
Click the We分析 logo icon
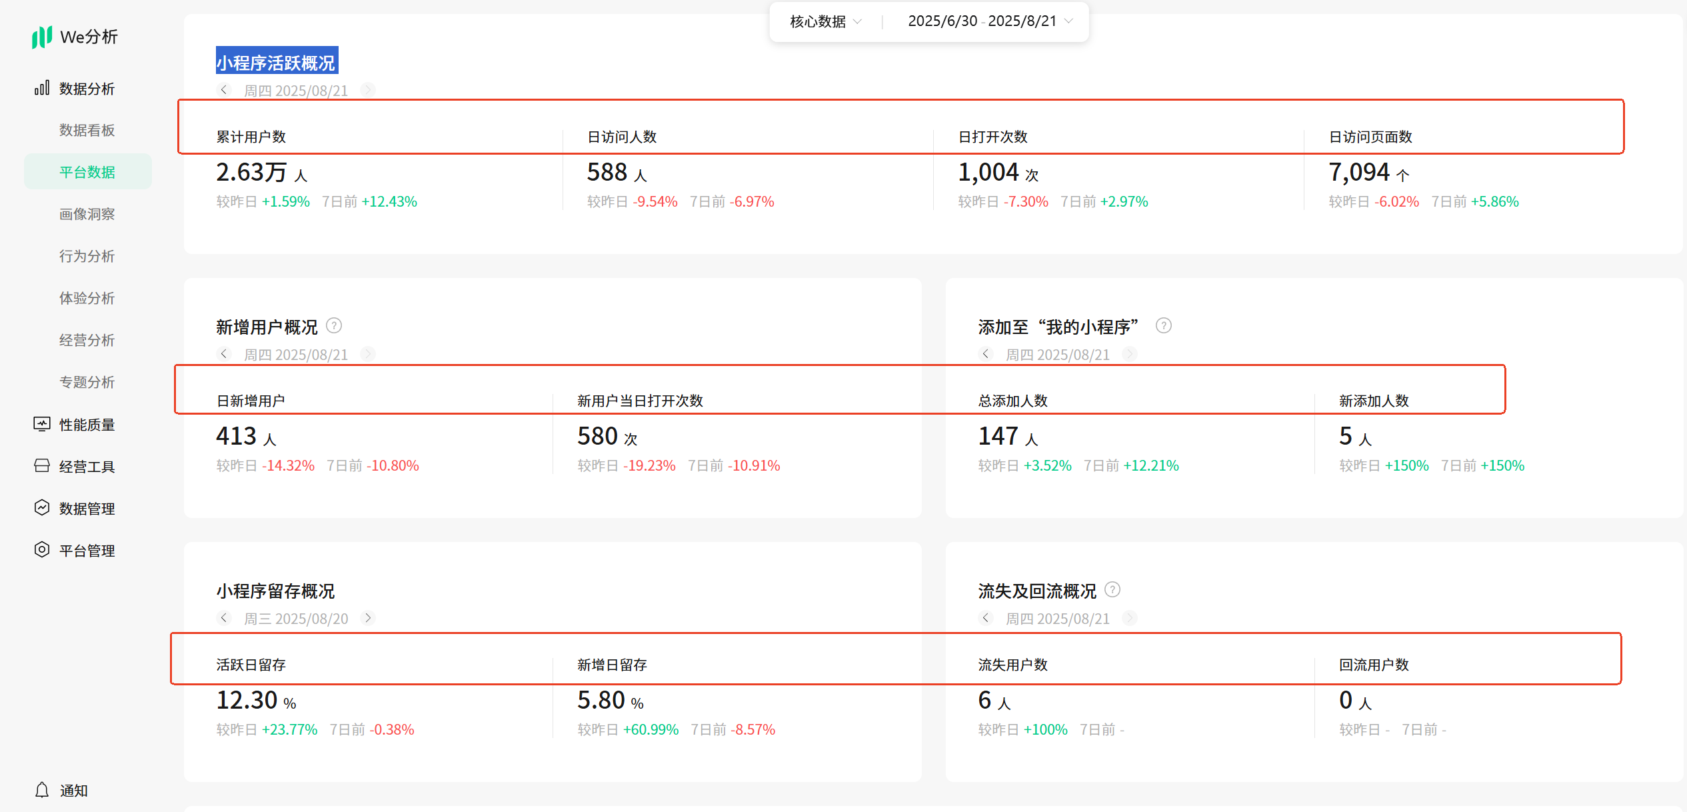(42, 37)
